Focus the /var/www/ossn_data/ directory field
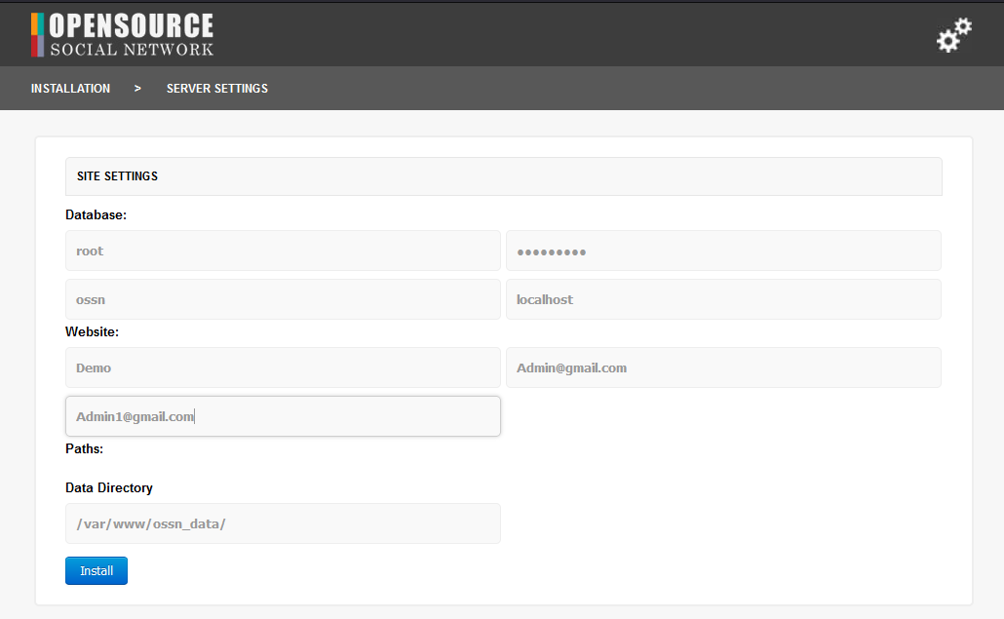This screenshot has width=1004, height=619. [283, 523]
